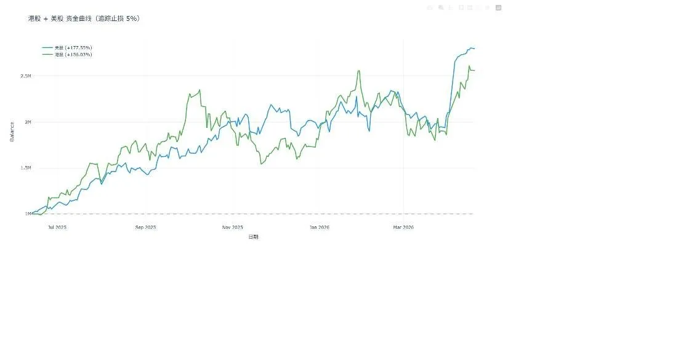Toggle 港股 (+156.03%) legend entry
The height and width of the screenshot is (337, 686).
[x=67, y=55]
